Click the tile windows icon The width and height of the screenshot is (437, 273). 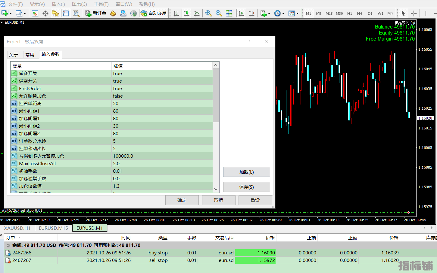pyautogui.click(x=229, y=13)
